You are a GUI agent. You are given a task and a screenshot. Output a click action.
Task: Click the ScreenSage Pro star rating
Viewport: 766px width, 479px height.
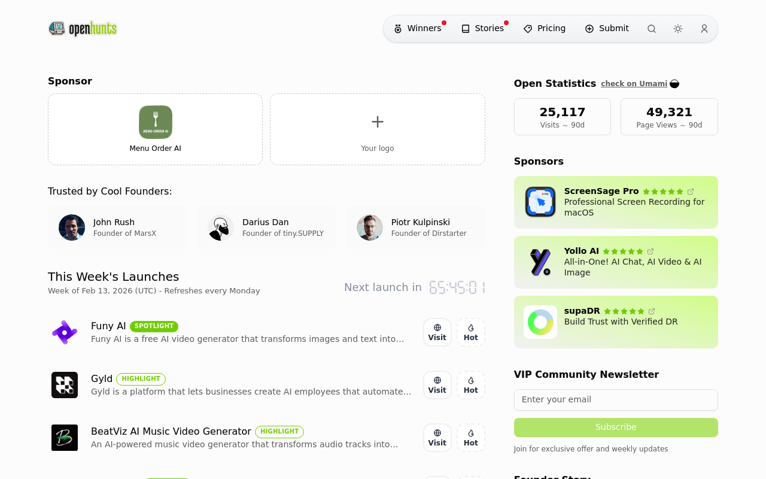coord(663,192)
